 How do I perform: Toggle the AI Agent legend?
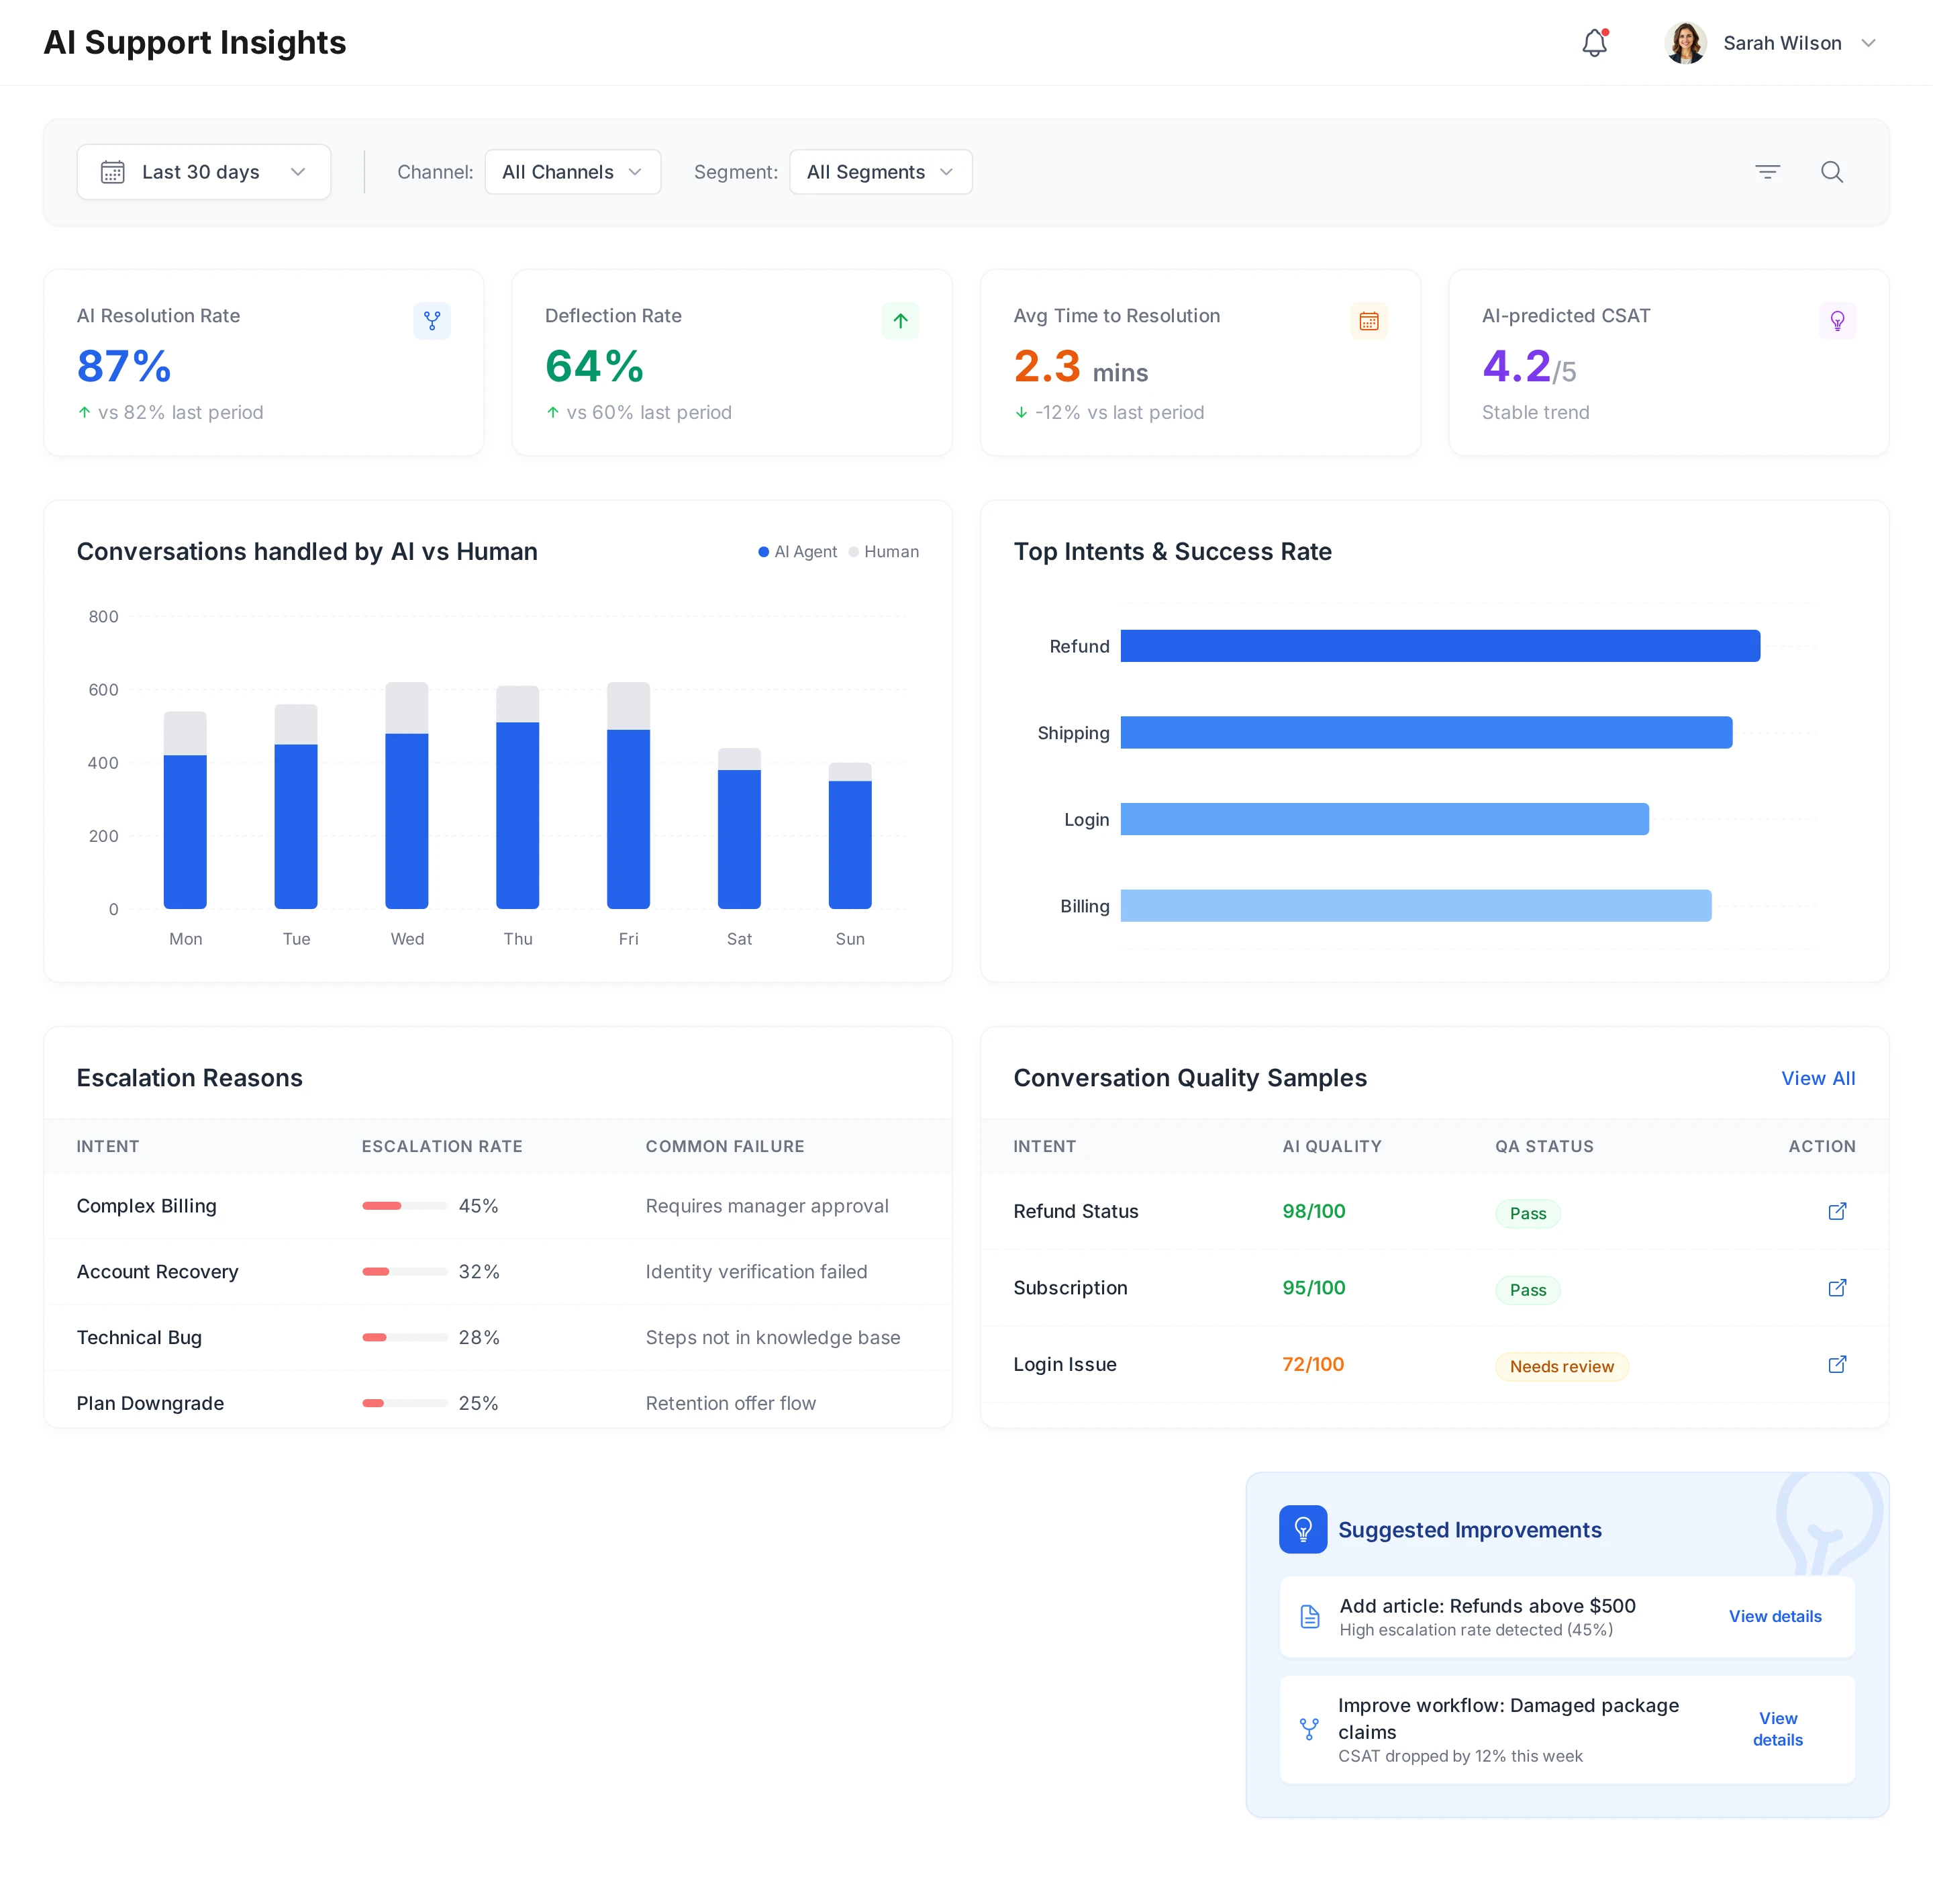pos(797,551)
